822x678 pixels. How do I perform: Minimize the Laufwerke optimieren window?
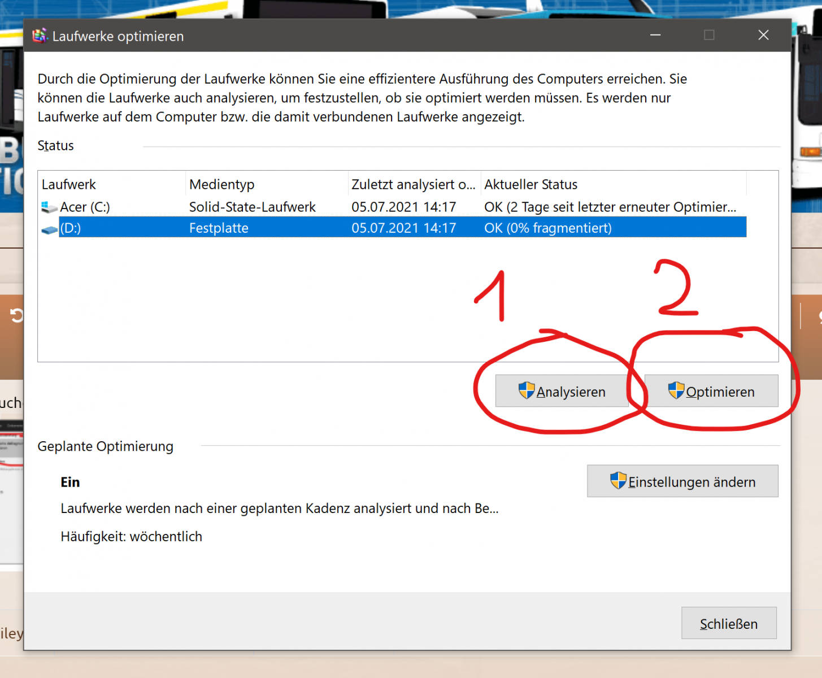coord(655,35)
